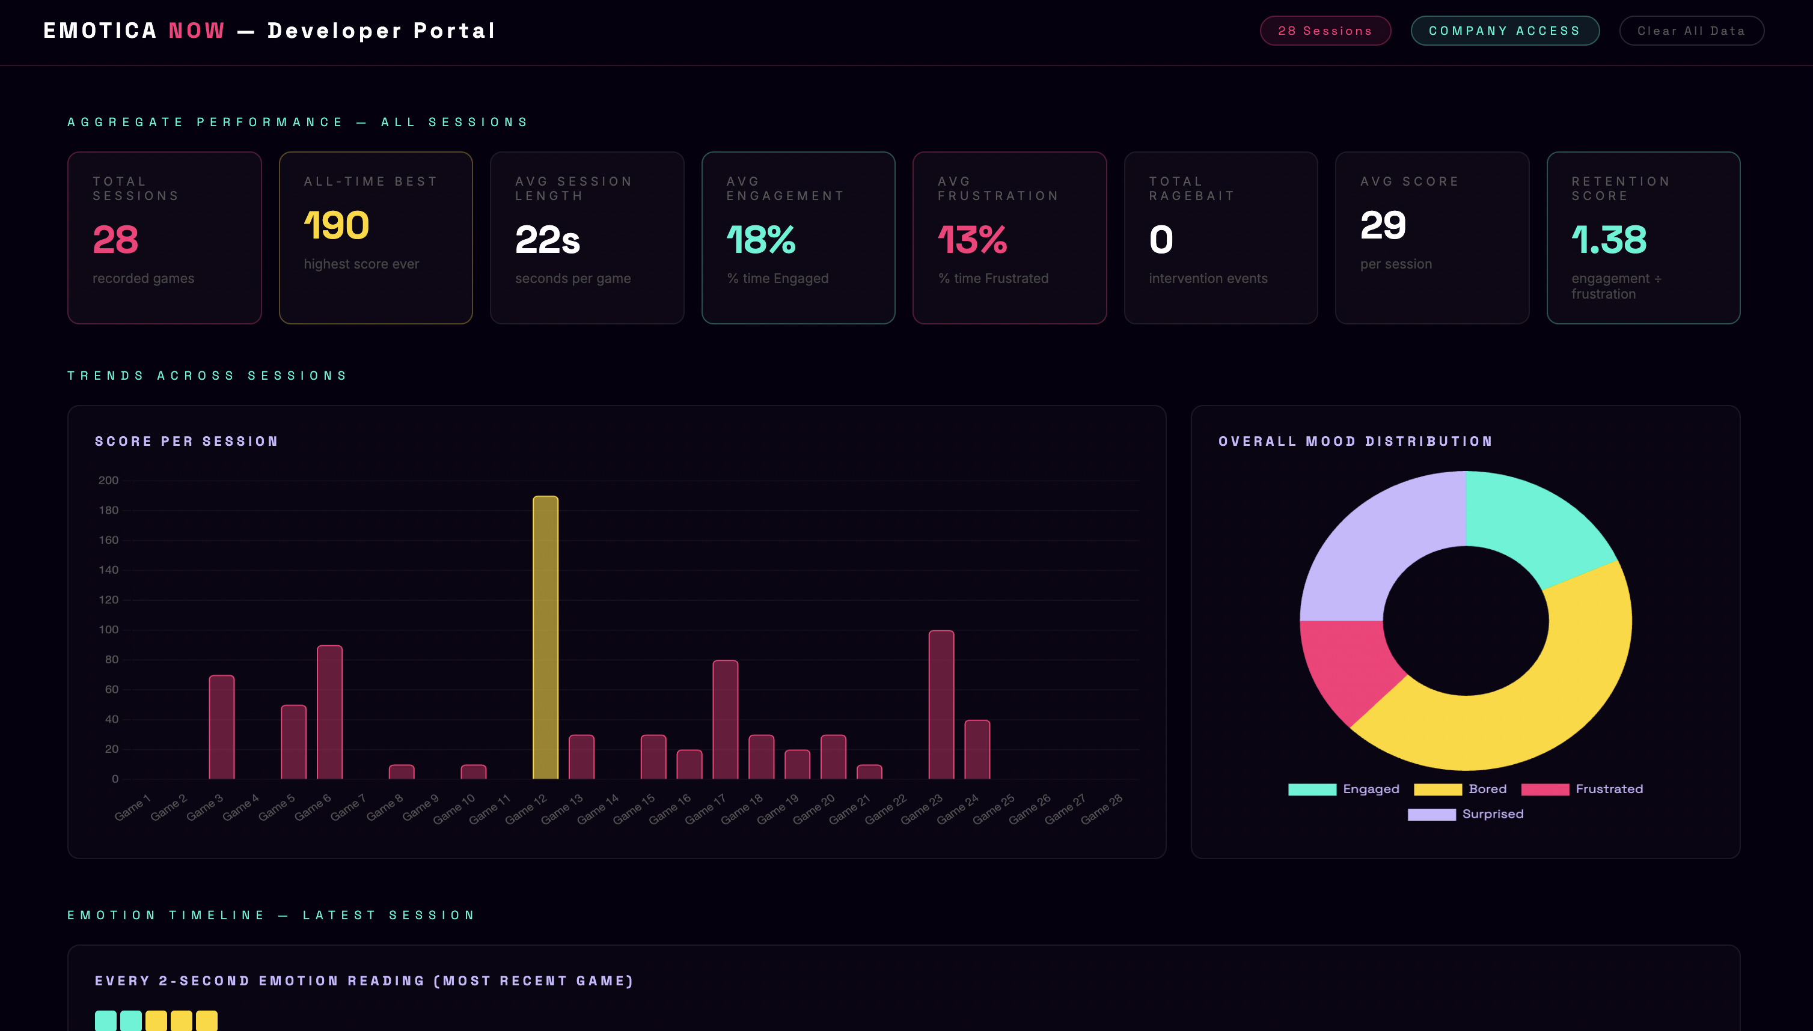This screenshot has height=1031, width=1813.
Task: Open the COMPANY ACCESS button
Action: (x=1504, y=31)
